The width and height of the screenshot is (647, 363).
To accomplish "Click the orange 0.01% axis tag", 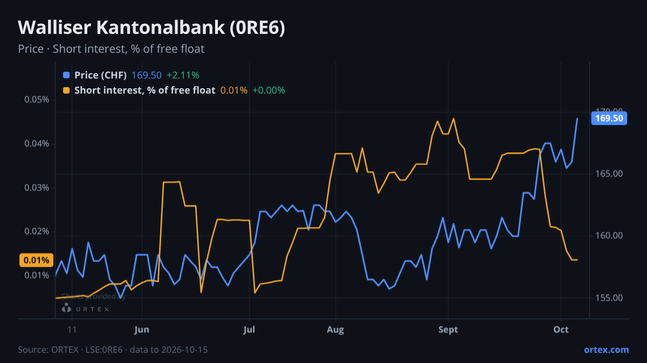I will tap(37, 260).
